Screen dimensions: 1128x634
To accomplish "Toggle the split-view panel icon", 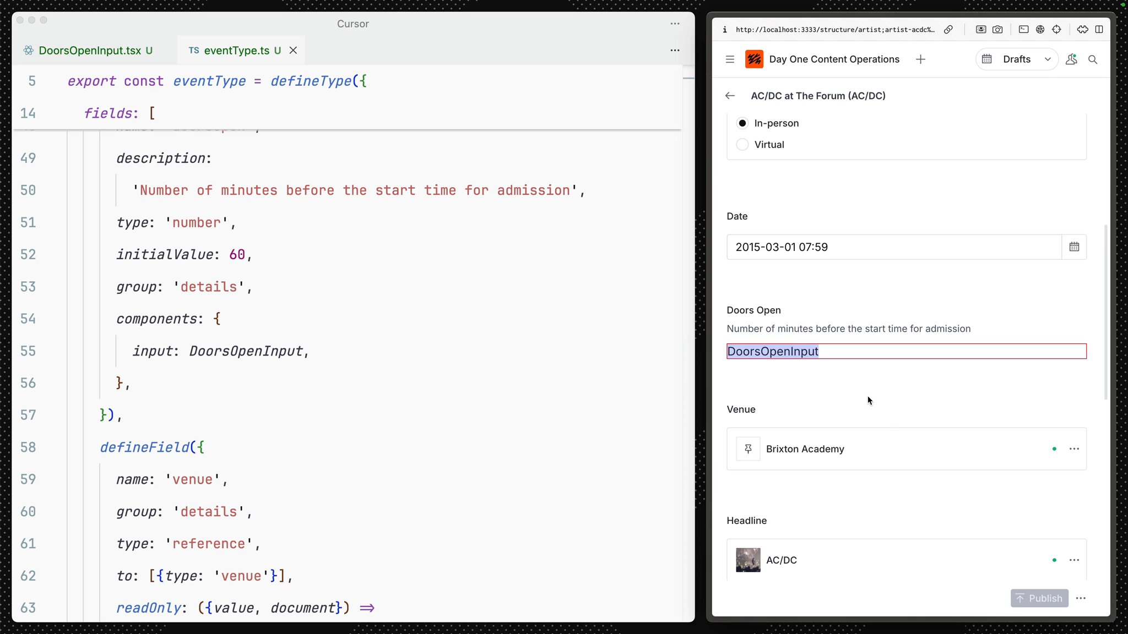I will pos(1099,30).
